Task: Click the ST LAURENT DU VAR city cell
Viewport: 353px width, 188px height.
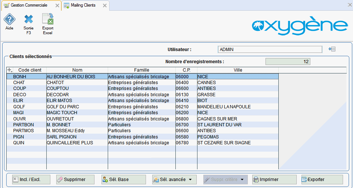Action: (x=238, y=124)
